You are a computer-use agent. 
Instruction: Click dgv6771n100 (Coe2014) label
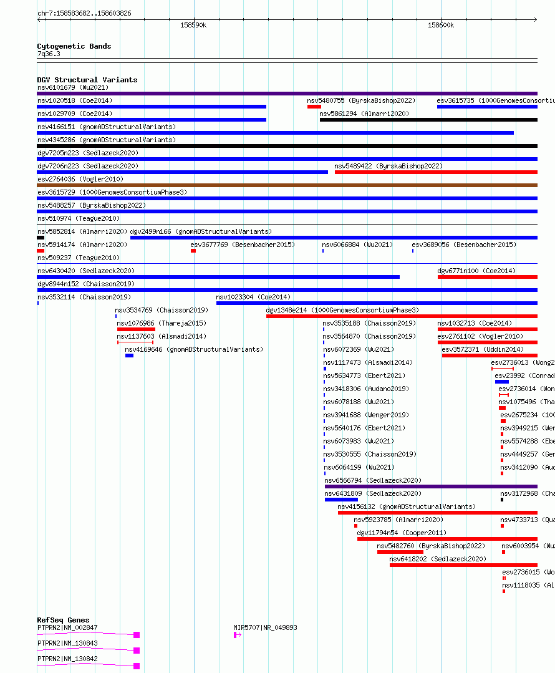[x=476, y=271]
